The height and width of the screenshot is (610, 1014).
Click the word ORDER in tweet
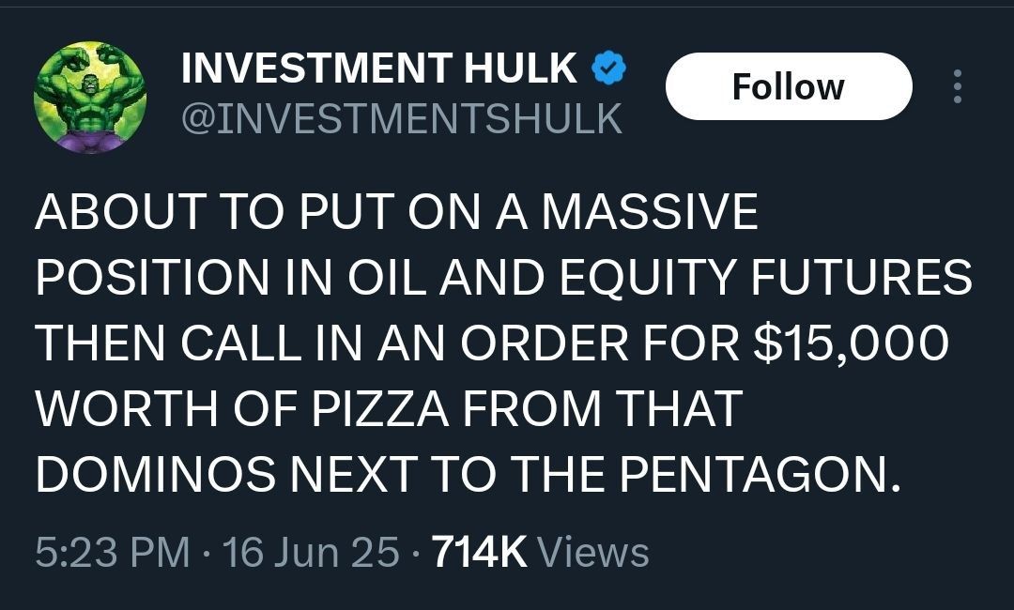coord(544,343)
